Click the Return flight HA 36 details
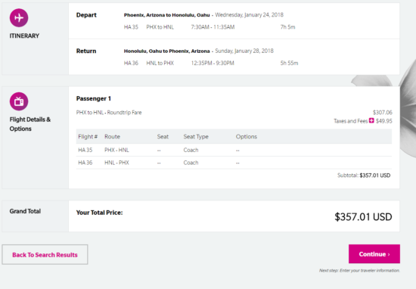This screenshot has width=416, height=289. [211, 63]
